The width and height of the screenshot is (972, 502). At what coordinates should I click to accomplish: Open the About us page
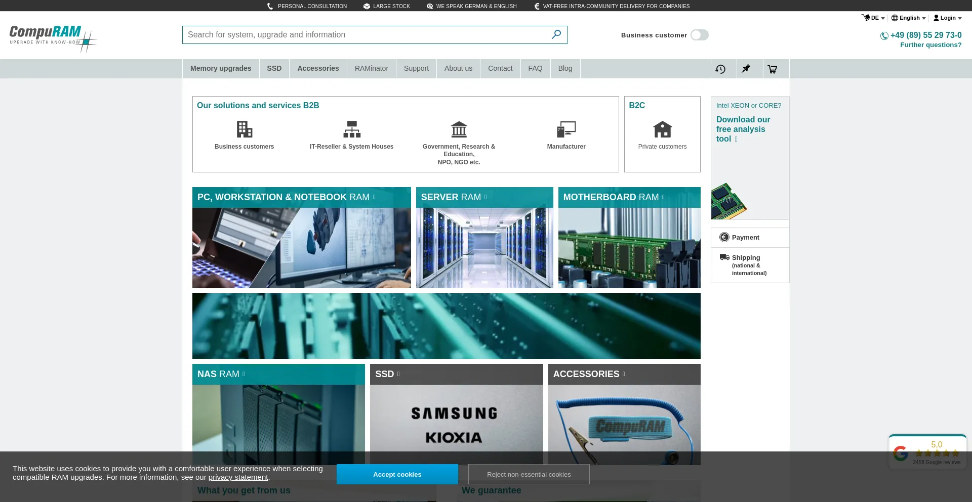[x=458, y=69]
